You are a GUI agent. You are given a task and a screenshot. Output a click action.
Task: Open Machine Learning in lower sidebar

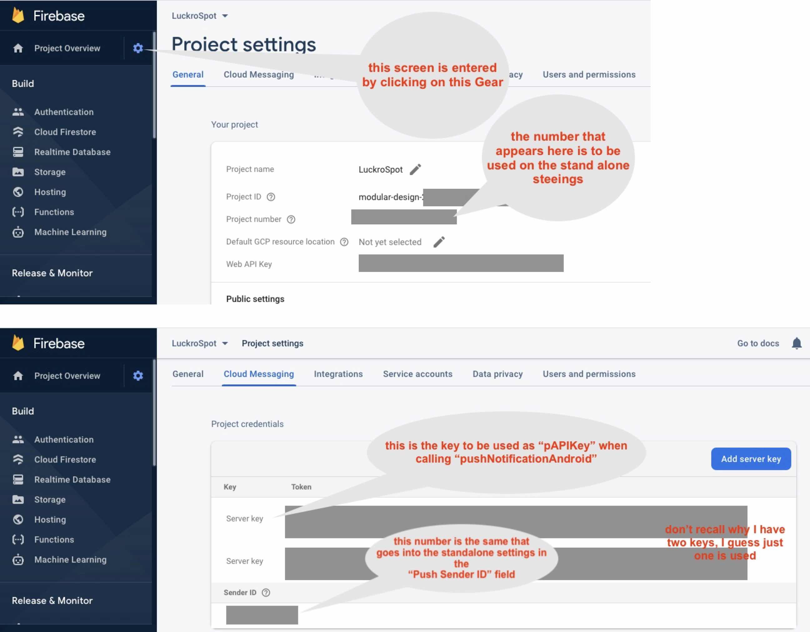point(70,560)
